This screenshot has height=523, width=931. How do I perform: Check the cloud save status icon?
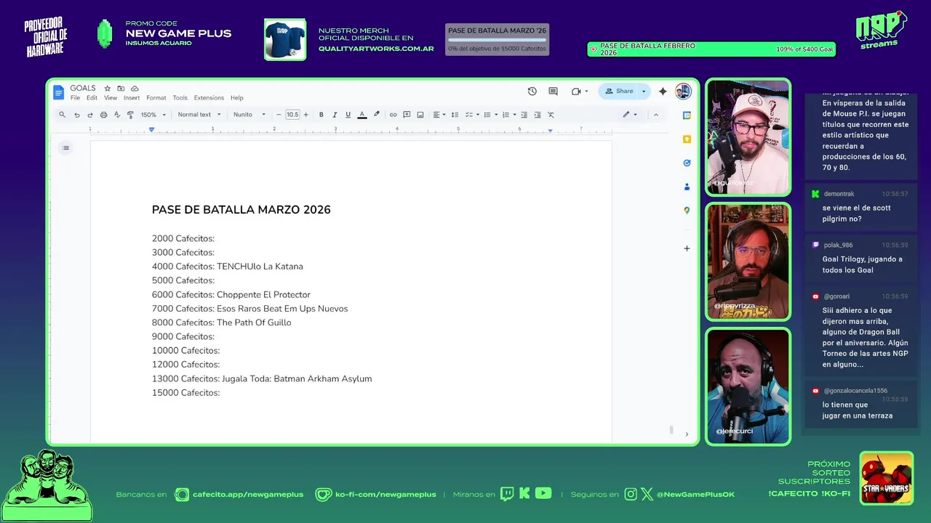click(x=135, y=89)
